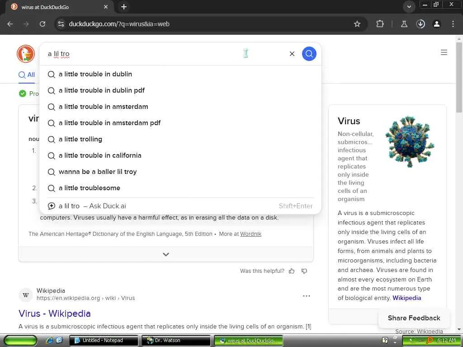Switch to Dr. Watson in taskbar

176,340
